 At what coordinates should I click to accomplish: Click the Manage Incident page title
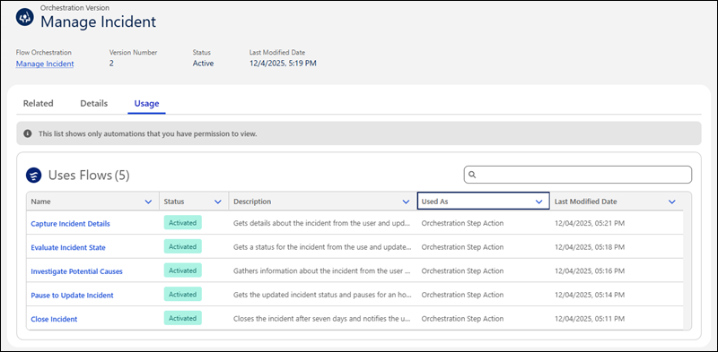(99, 21)
